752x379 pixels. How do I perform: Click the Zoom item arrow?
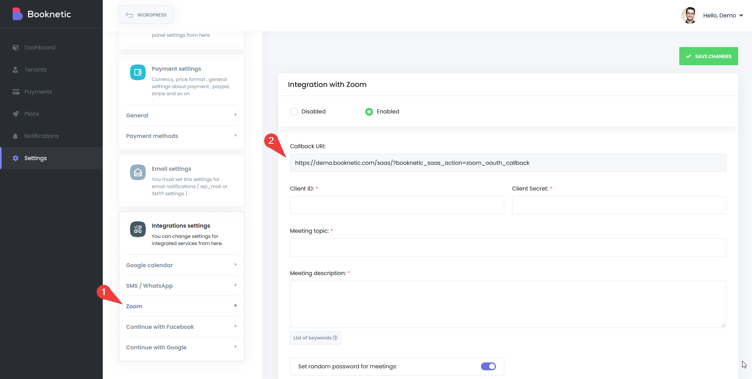click(236, 306)
